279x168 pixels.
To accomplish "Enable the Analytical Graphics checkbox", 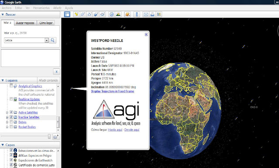I will [x=11, y=86].
